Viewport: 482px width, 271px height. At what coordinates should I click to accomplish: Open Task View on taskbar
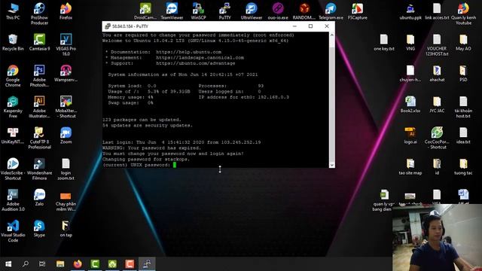tap(42, 264)
